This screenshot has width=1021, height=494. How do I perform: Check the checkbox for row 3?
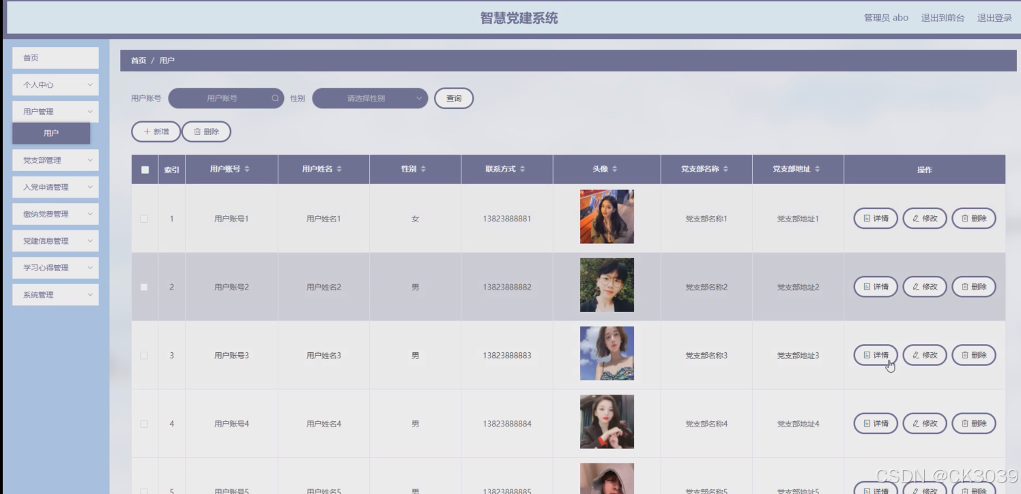pyautogui.click(x=144, y=355)
